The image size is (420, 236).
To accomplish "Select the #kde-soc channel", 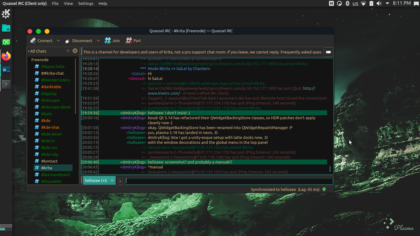I will coord(50,147).
